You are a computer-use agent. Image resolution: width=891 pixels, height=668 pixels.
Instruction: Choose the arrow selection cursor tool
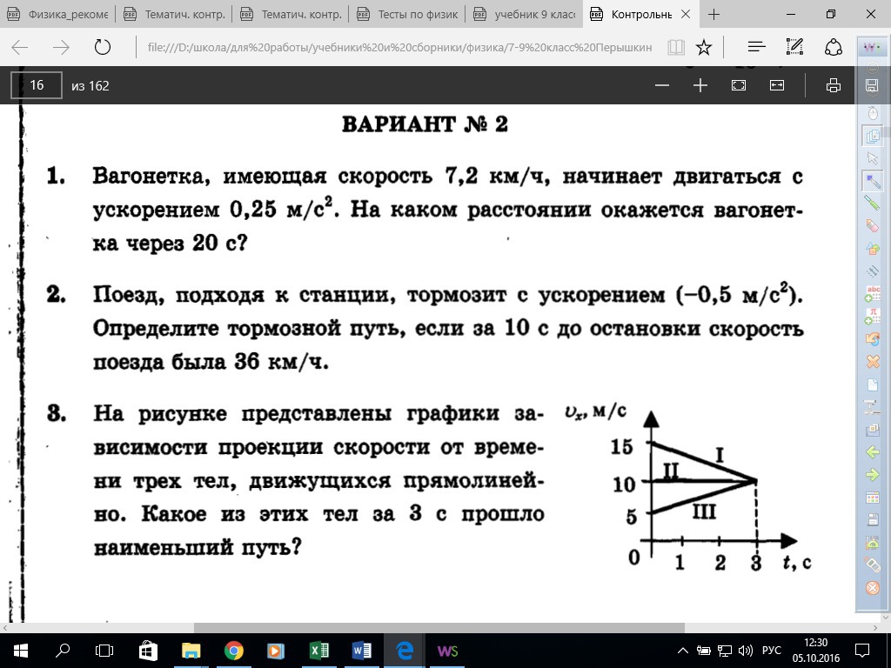pyautogui.click(x=872, y=158)
